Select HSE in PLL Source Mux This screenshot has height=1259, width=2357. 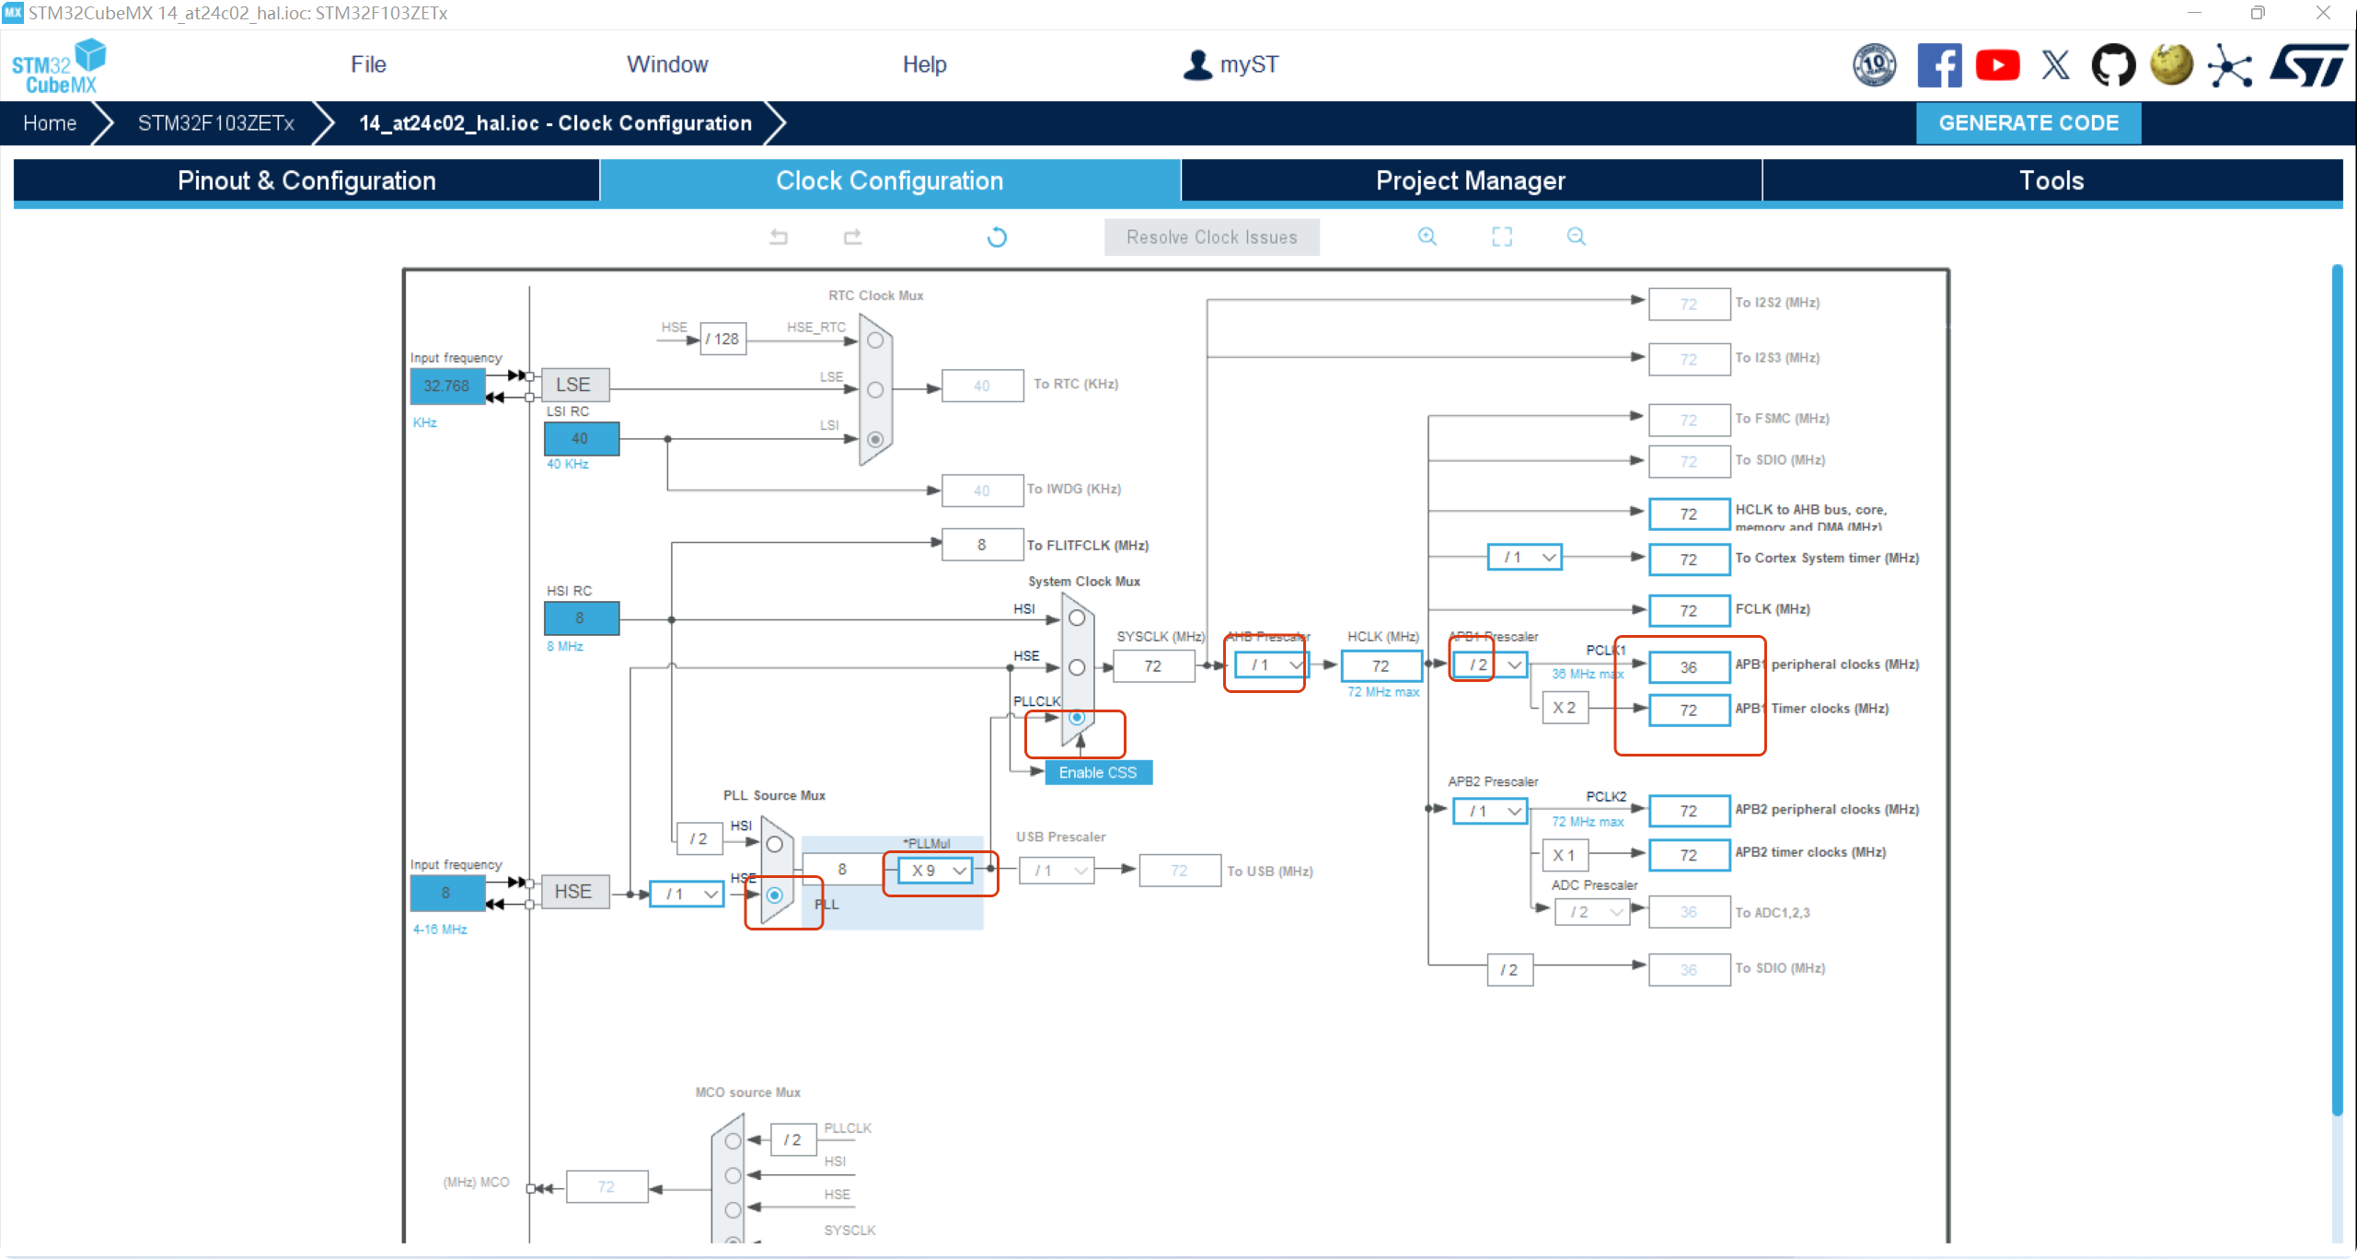coord(775,895)
